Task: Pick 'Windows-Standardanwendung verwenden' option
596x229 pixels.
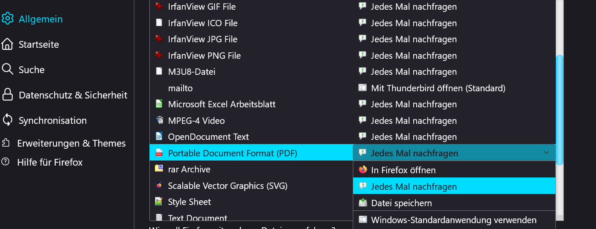Action: click(453, 220)
